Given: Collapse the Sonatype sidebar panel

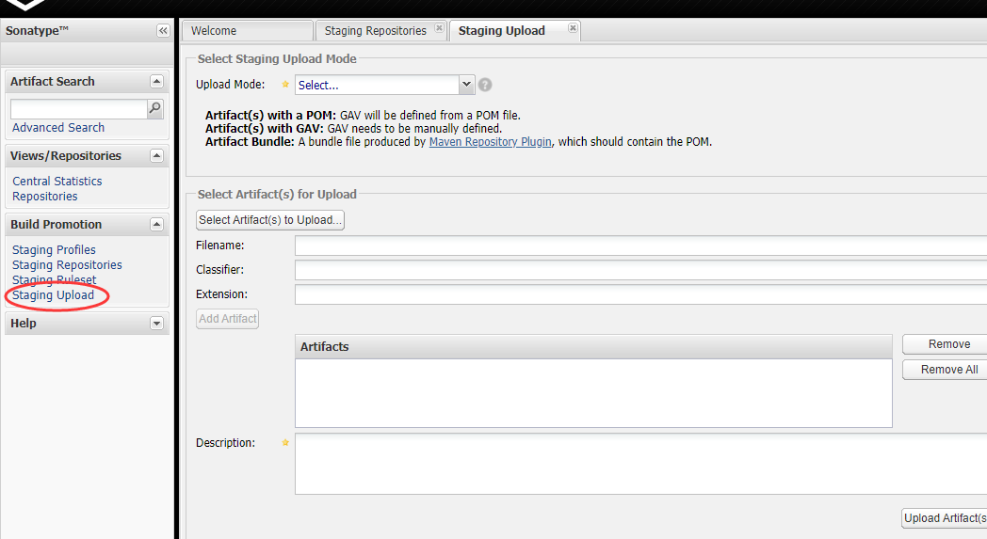Looking at the screenshot, I should [163, 31].
